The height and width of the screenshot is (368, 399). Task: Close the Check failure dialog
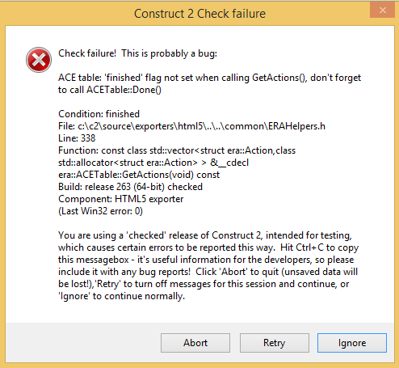coord(382,11)
